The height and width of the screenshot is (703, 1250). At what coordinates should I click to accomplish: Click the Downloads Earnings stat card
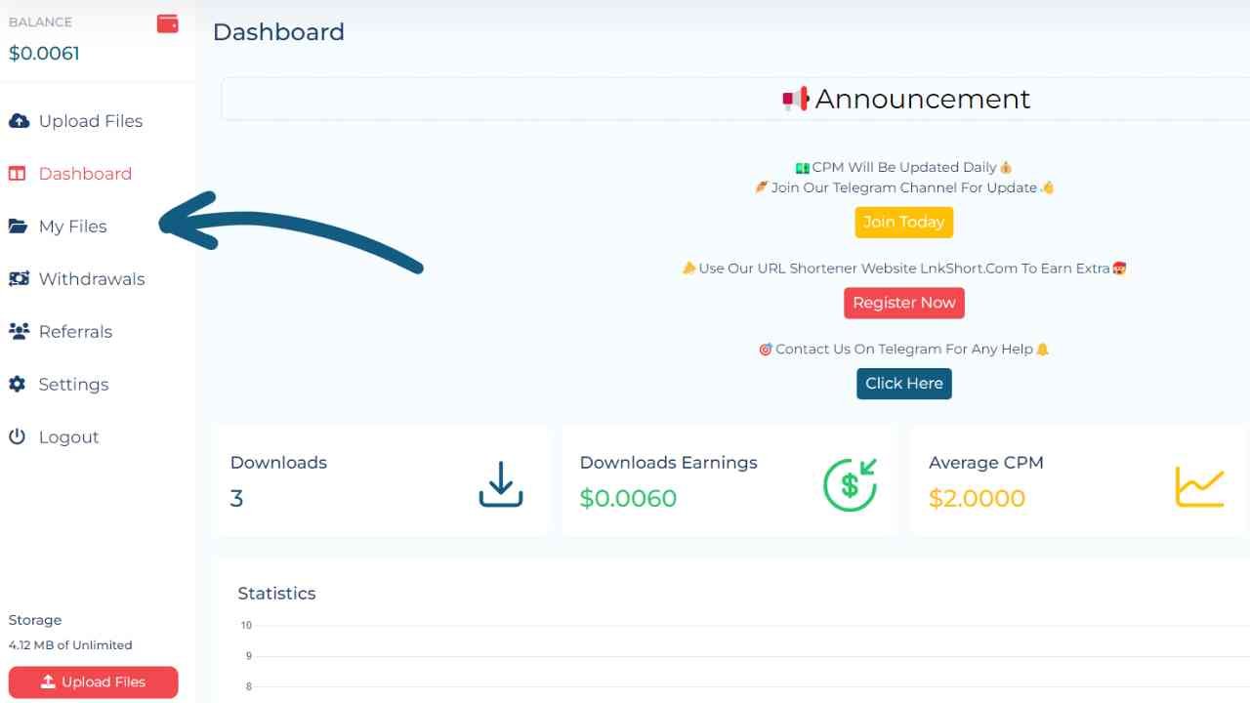tap(728, 481)
